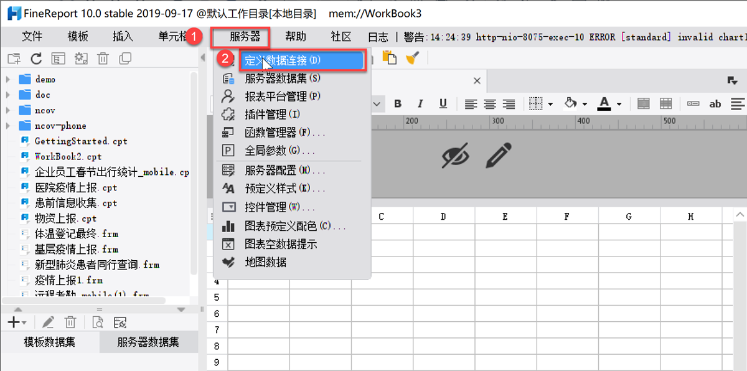
Task: Click the hidden-eye preview icon
Action: click(456, 156)
